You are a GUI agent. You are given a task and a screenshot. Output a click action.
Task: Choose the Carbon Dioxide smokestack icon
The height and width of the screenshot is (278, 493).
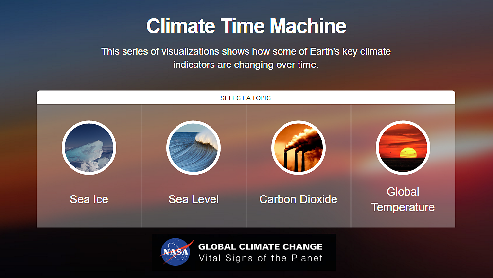coord(299,148)
